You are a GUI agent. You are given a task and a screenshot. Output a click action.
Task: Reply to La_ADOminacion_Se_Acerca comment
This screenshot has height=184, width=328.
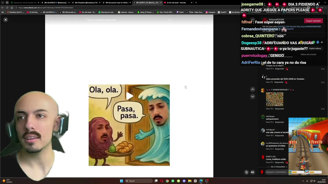(279, 149)
